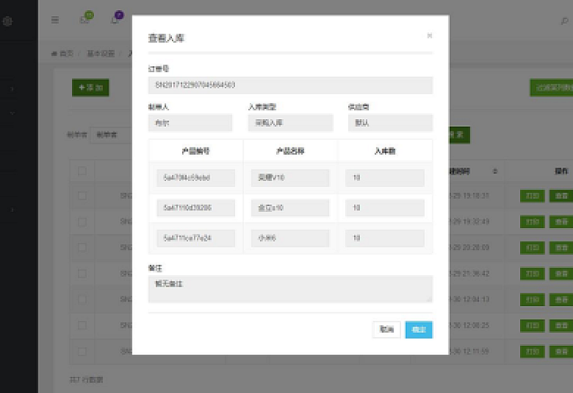This screenshot has width=573, height=393.
Task: Open the 制单者 dropdown filter
Action: pos(109,135)
